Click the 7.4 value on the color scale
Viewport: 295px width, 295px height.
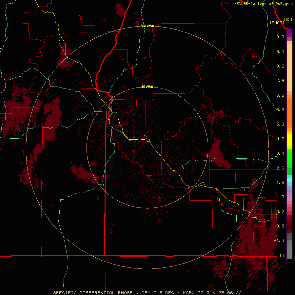coord(280,81)
